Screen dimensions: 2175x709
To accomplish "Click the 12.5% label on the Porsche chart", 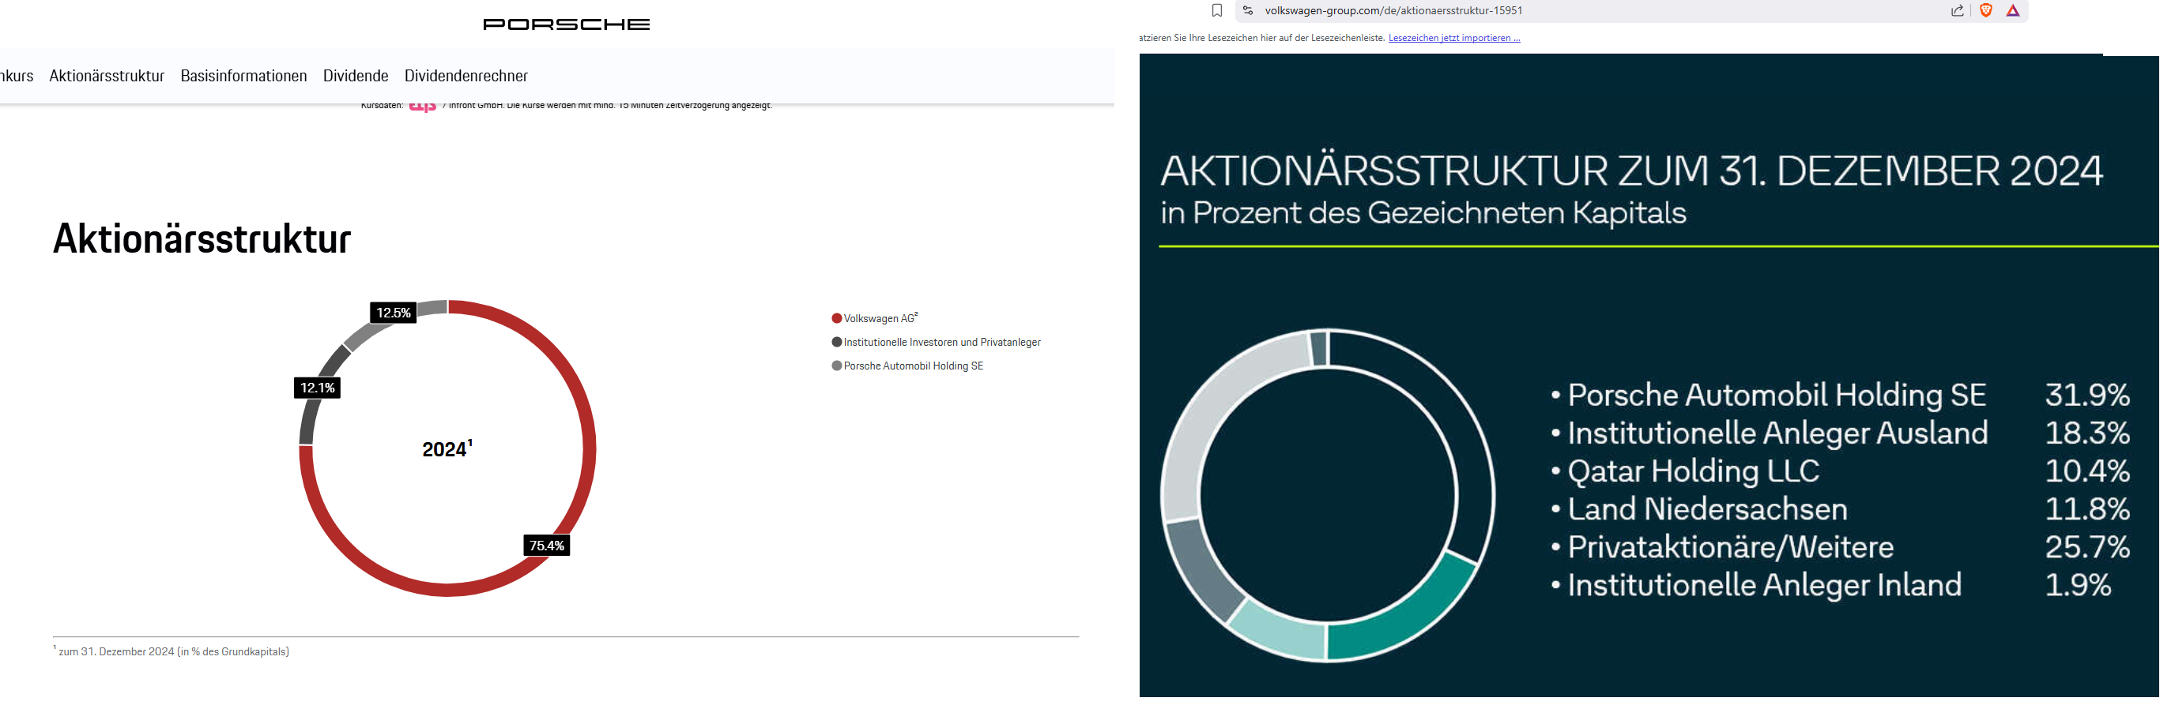I will pyautogui.click(x=394, y=313).
